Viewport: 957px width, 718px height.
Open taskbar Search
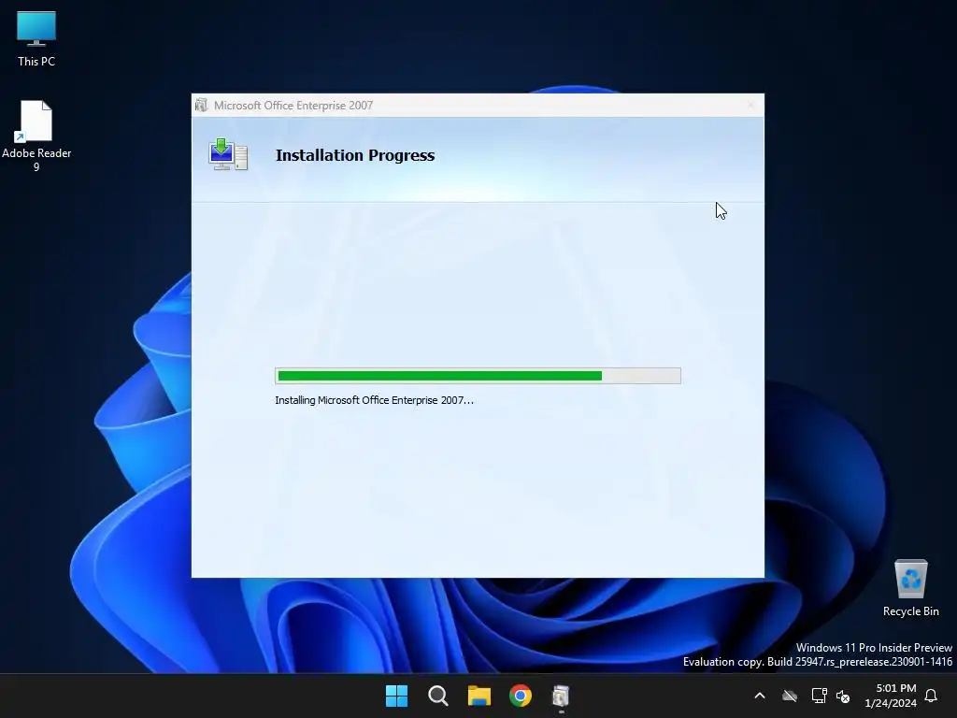point(437,696)
